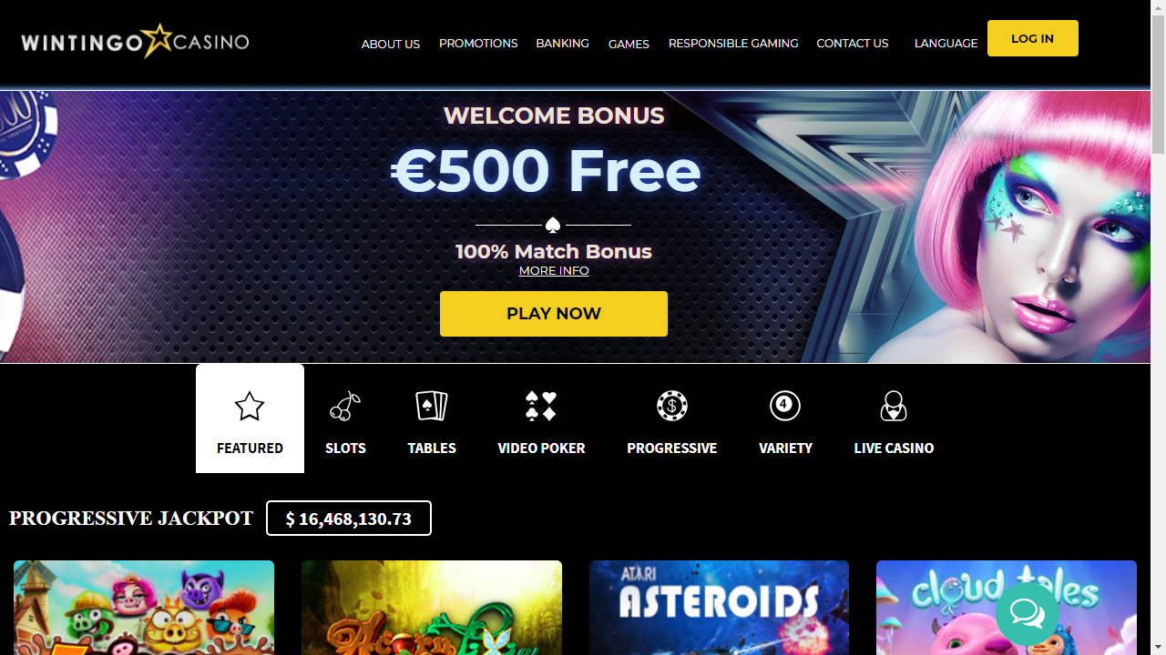Open the Atari Asteroids game thumbnail
Image resolution: width=1166 pixels, height=655 pixels.
[x=719, y=608]
